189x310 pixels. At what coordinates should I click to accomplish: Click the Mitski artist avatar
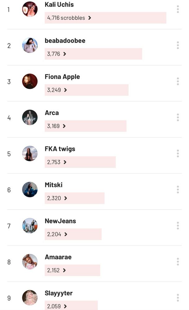tap(30, 190)
